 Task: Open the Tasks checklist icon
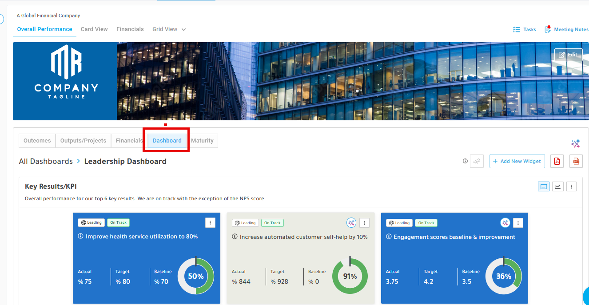click(516, 29)
